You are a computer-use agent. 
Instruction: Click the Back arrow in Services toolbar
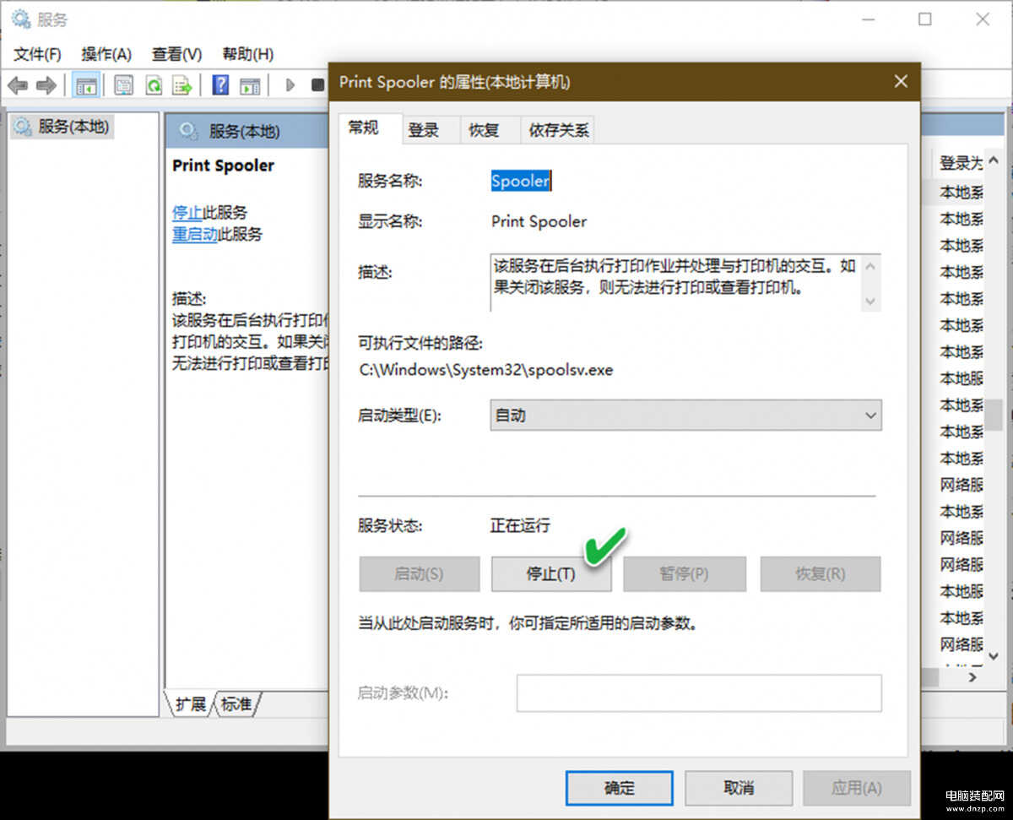[18, 85]
